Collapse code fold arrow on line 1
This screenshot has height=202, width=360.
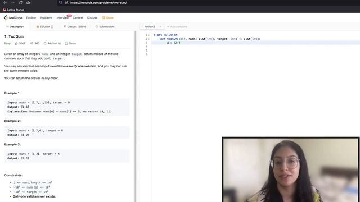149,35
